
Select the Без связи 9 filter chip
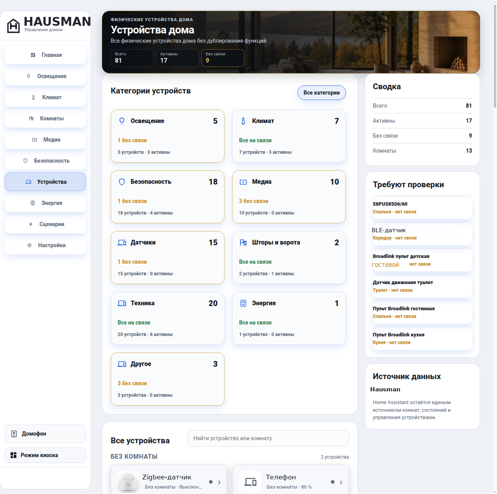(x=223, y=58)
